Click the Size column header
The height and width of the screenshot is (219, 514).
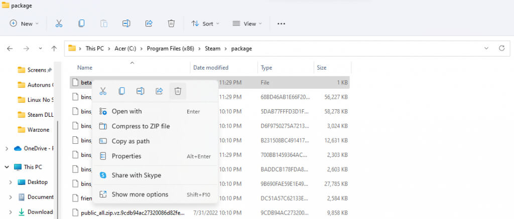(x=322, y=68)
